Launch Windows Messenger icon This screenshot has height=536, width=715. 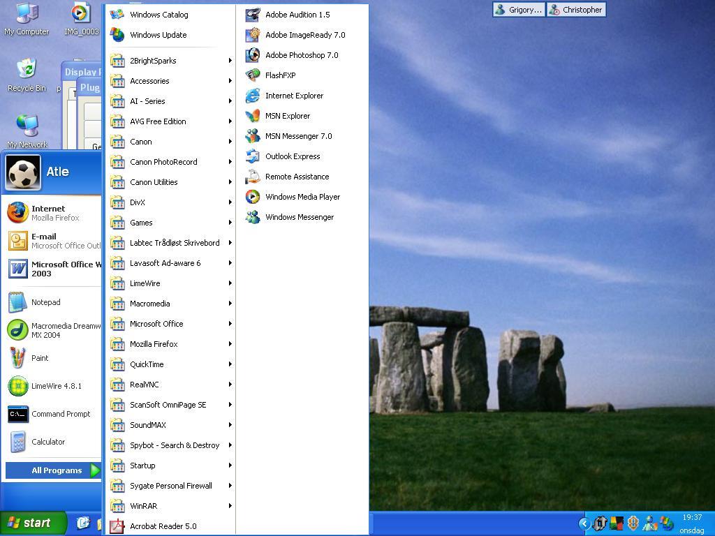click(253, 217)
